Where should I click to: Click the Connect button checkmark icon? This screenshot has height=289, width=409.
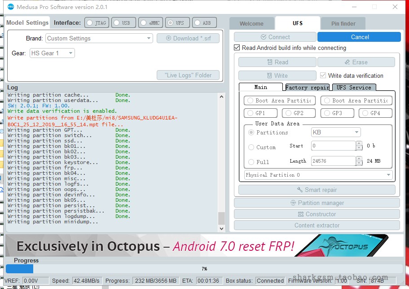[x=264, y=37]
